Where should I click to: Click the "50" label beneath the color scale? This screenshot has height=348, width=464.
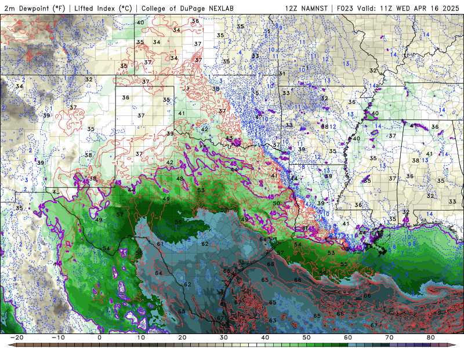(x=307, y=338)
